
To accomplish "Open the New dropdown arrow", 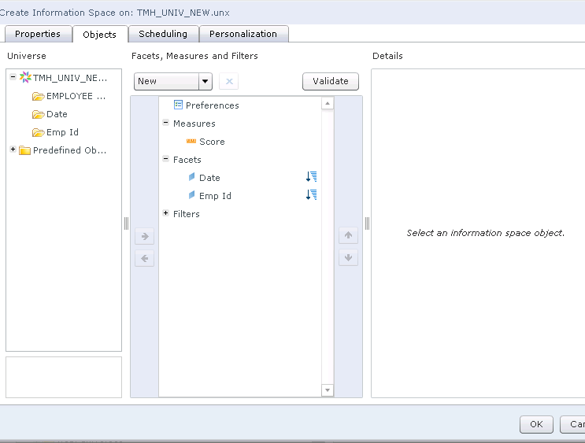I will [205, 81].
